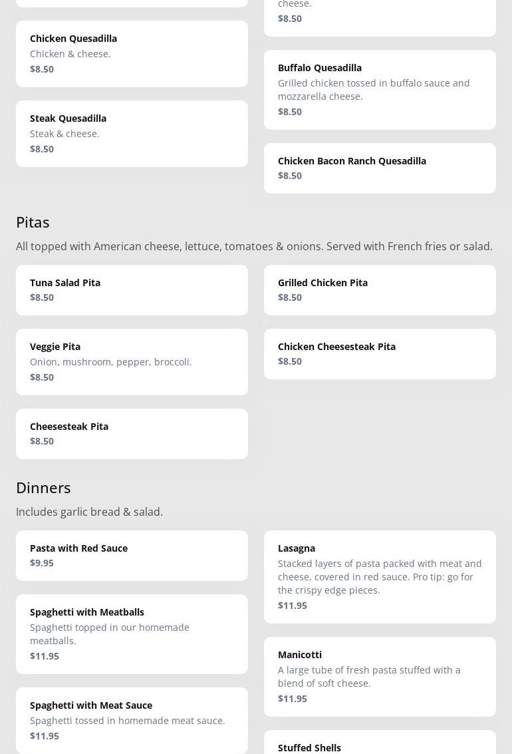Select the Grilled Chicken Pita card
Image resolution: width=512 pixels, height=754 pixels.
tap(380, 290)
